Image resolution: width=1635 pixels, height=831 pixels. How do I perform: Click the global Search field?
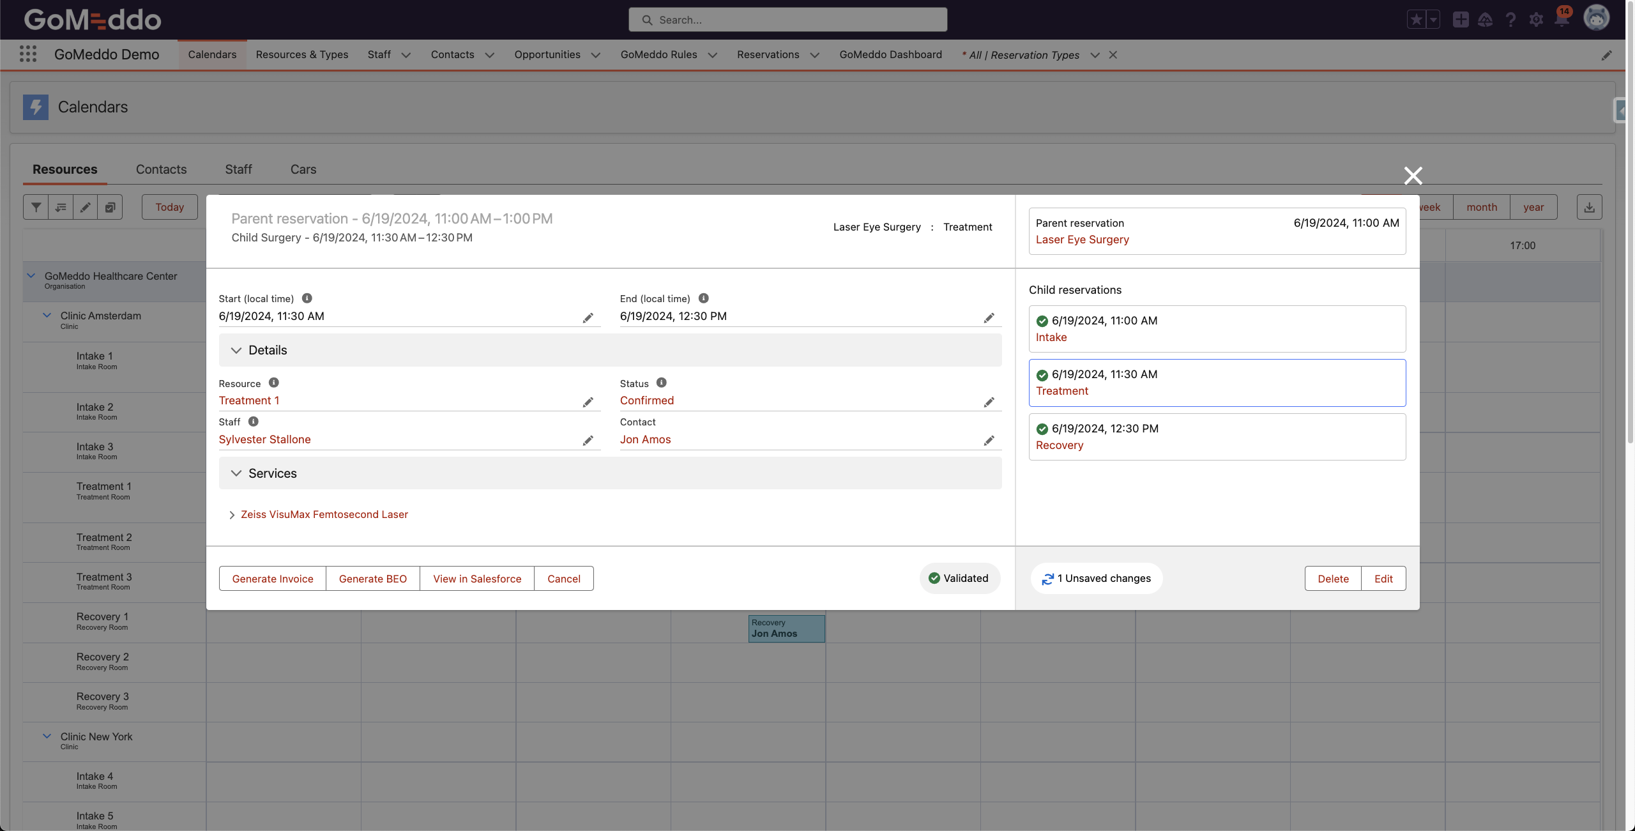[x=787, y=20]
